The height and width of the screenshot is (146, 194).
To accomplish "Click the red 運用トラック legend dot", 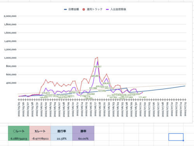I will pyautogui.click(x=84, y=9).
